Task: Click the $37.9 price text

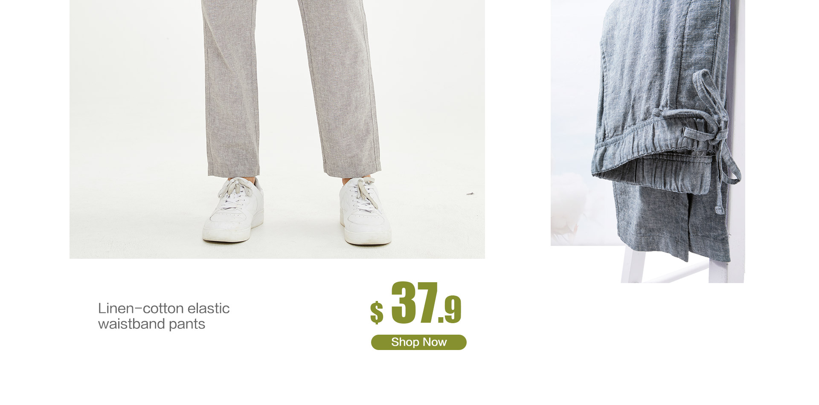Action: click(x=416, y=303)
